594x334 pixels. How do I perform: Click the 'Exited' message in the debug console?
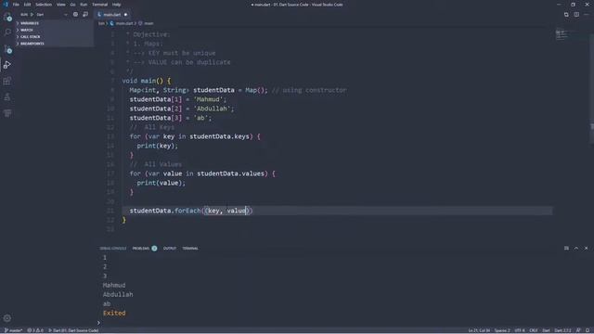click(114, 314)
